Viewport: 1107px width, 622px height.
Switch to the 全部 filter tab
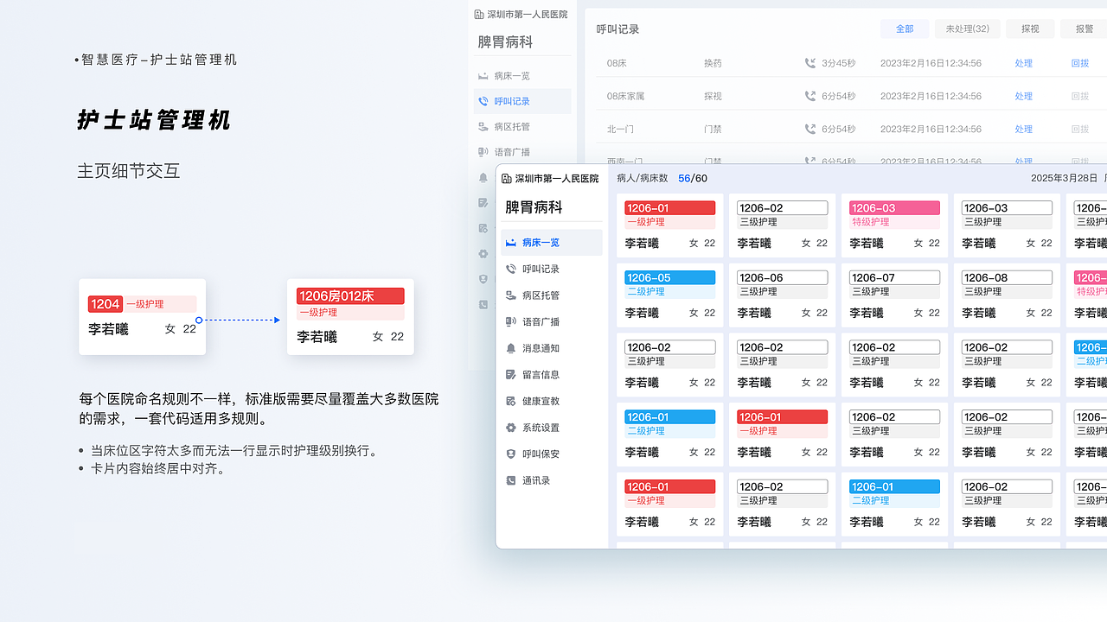coord(905,29)
